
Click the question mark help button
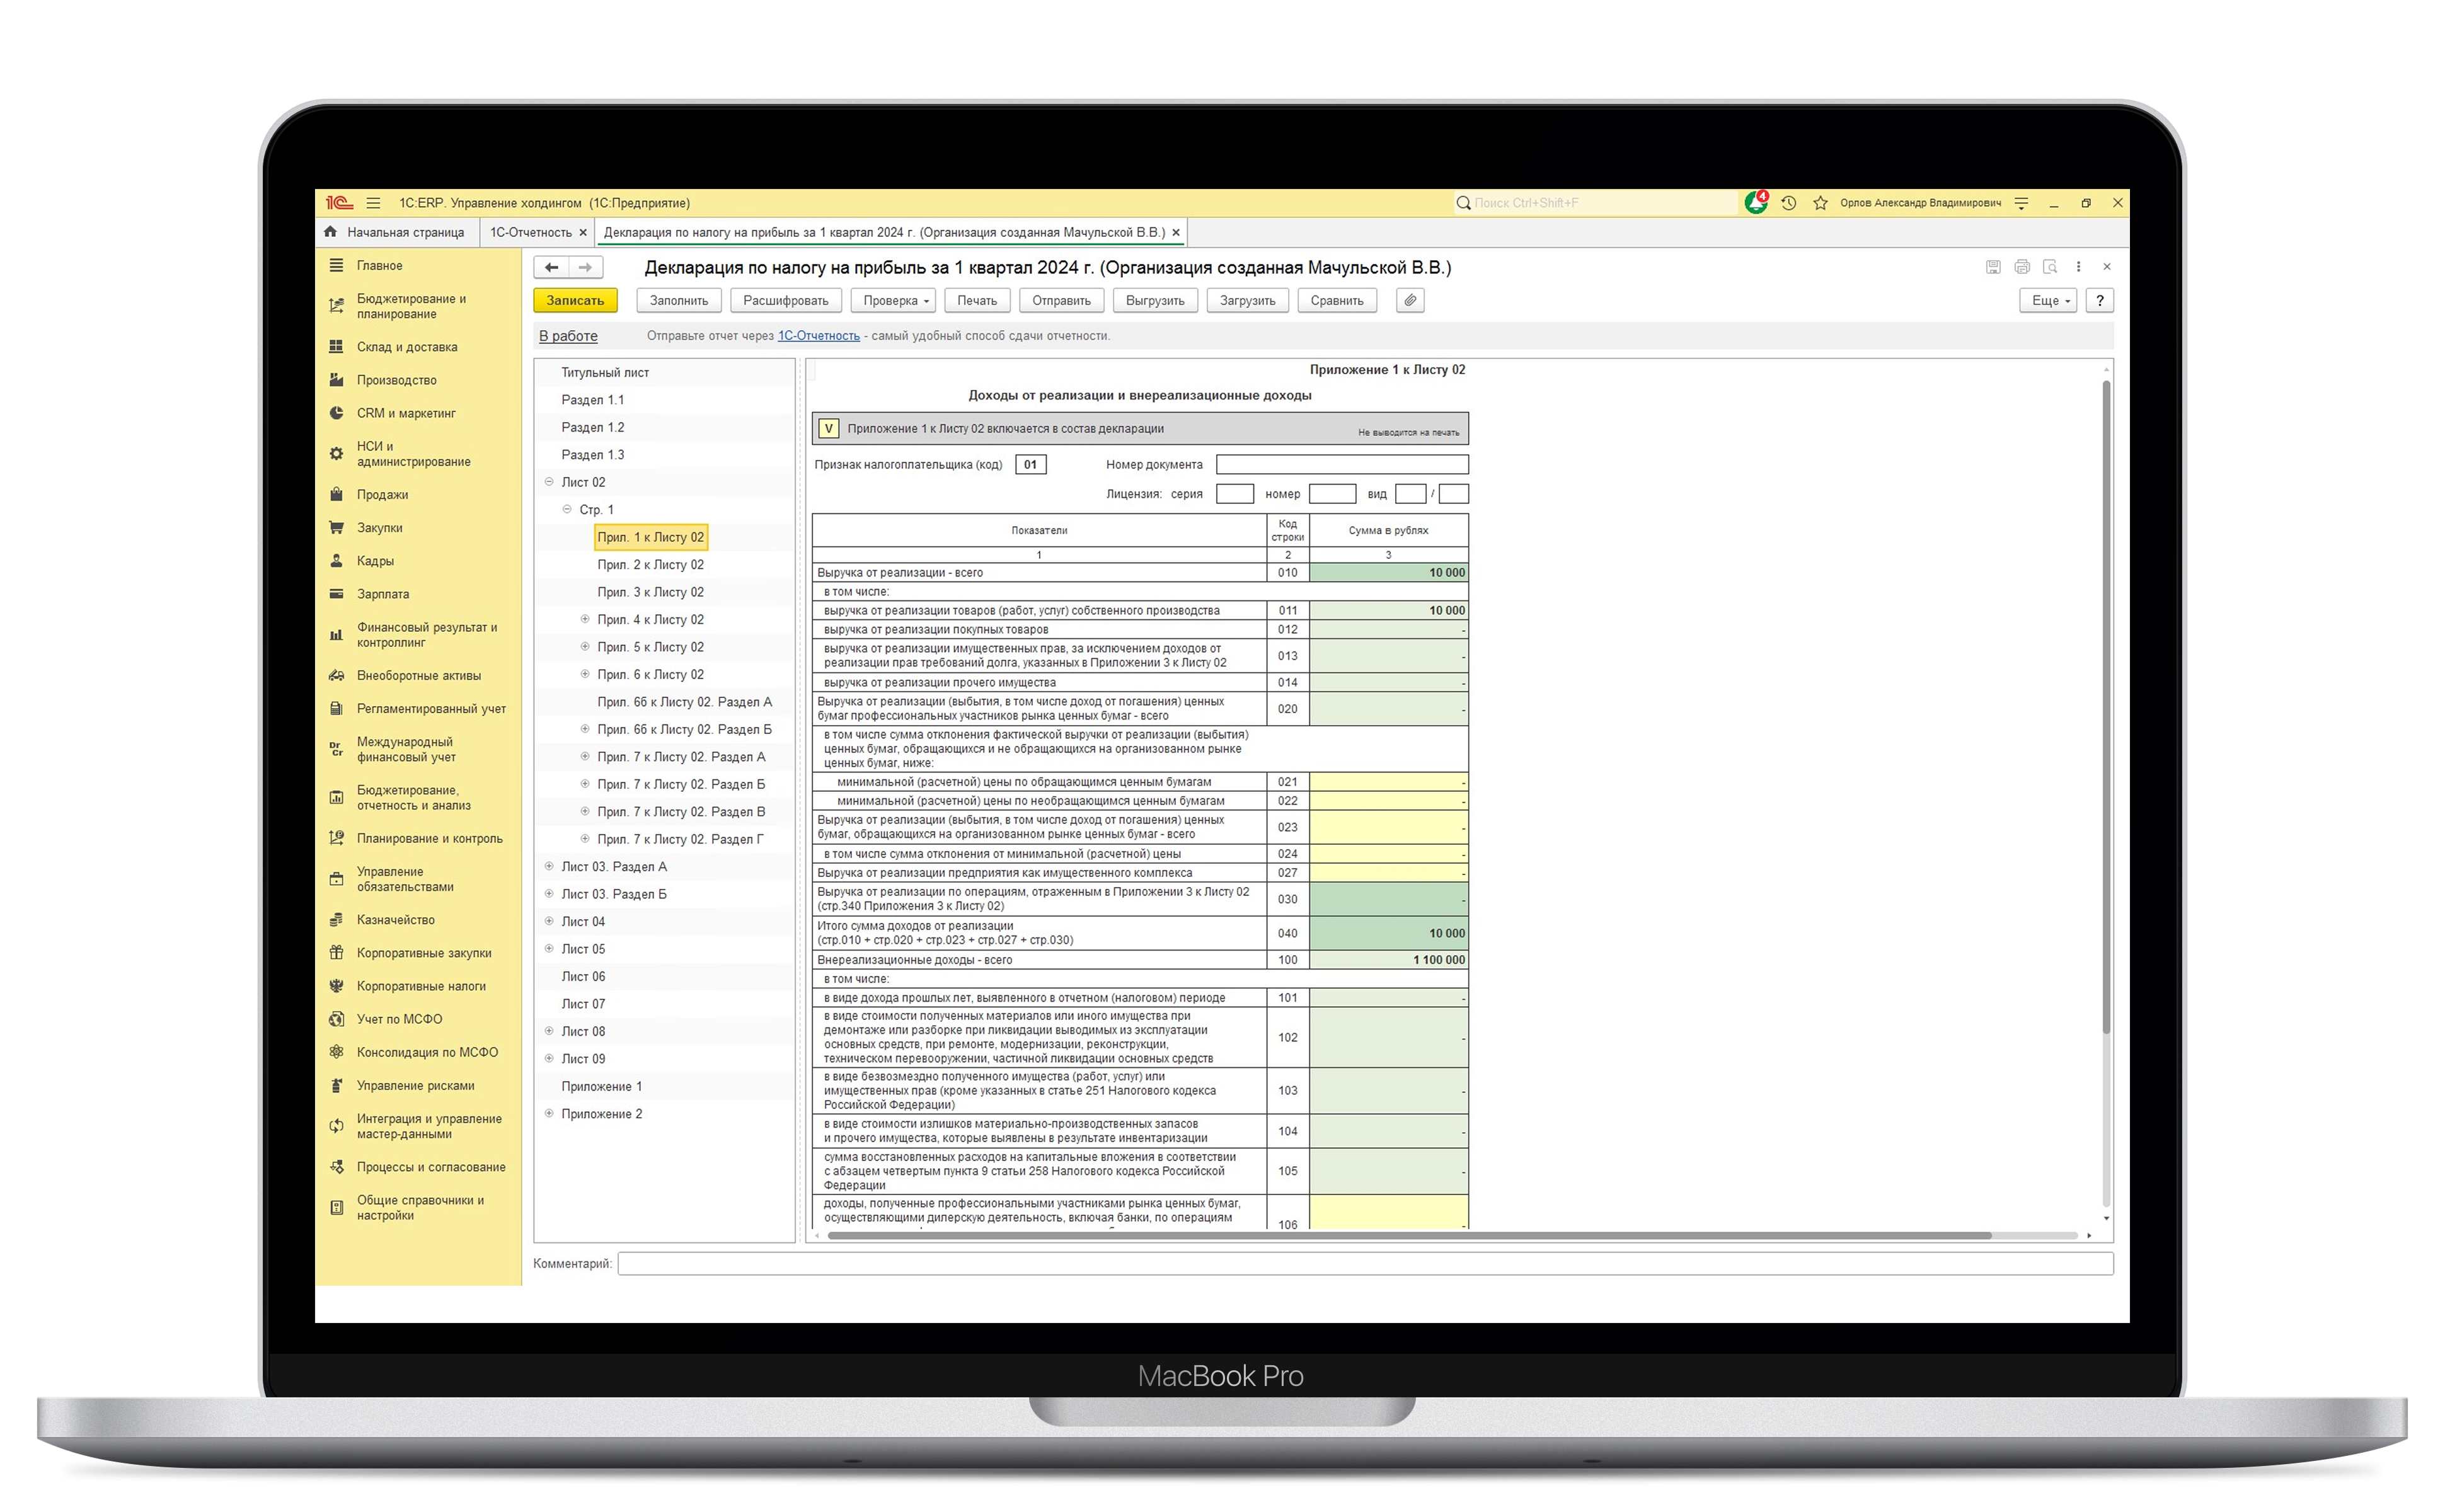[x=2100, y=300]
